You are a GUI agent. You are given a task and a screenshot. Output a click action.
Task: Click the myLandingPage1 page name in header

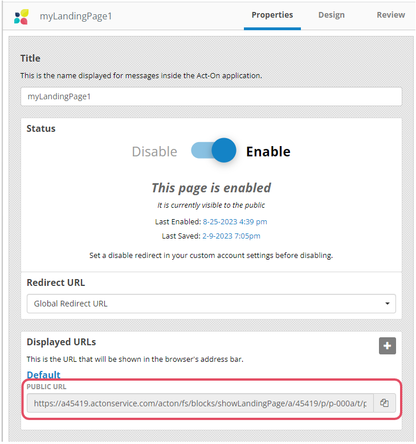click(x=76, y=16)
